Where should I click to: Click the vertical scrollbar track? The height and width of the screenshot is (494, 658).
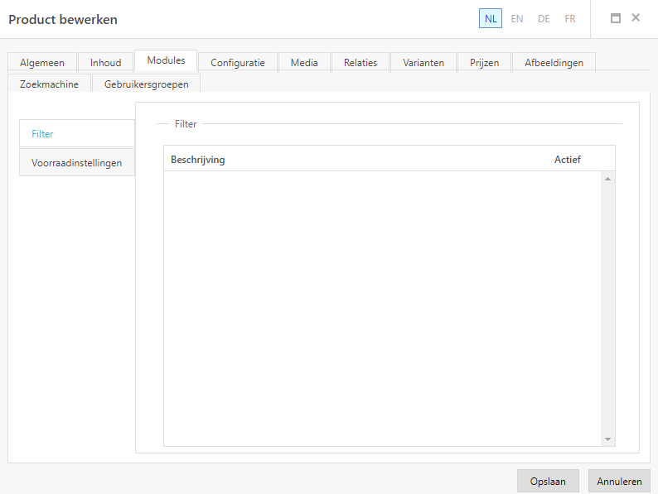(607, 309)
